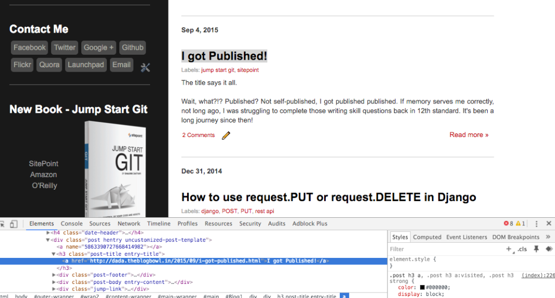Collapse the h3 post-title entry-title node
Screen dimensions: 555x298
click(54, 254)
